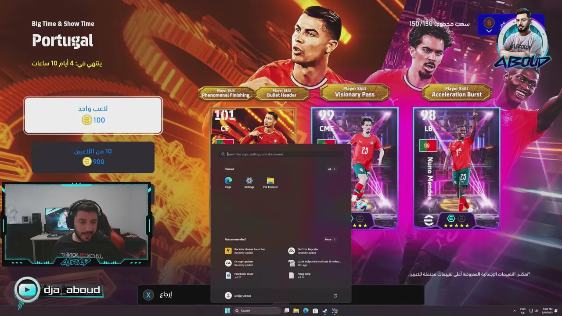Select the single player draw for 100 coins
The image size is (562, 316).
[x=93, y=115]
